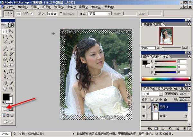Viewport: 193px width, 137px height.
Task: Select the Eraser tool
Action: (5, 60)
